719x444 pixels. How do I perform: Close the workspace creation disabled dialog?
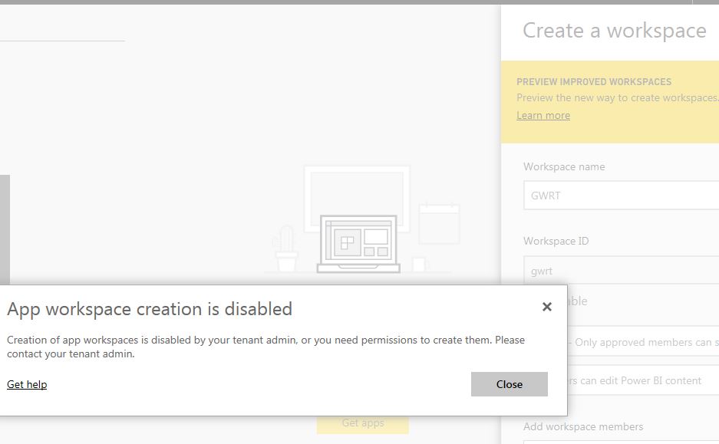[509, 384]
